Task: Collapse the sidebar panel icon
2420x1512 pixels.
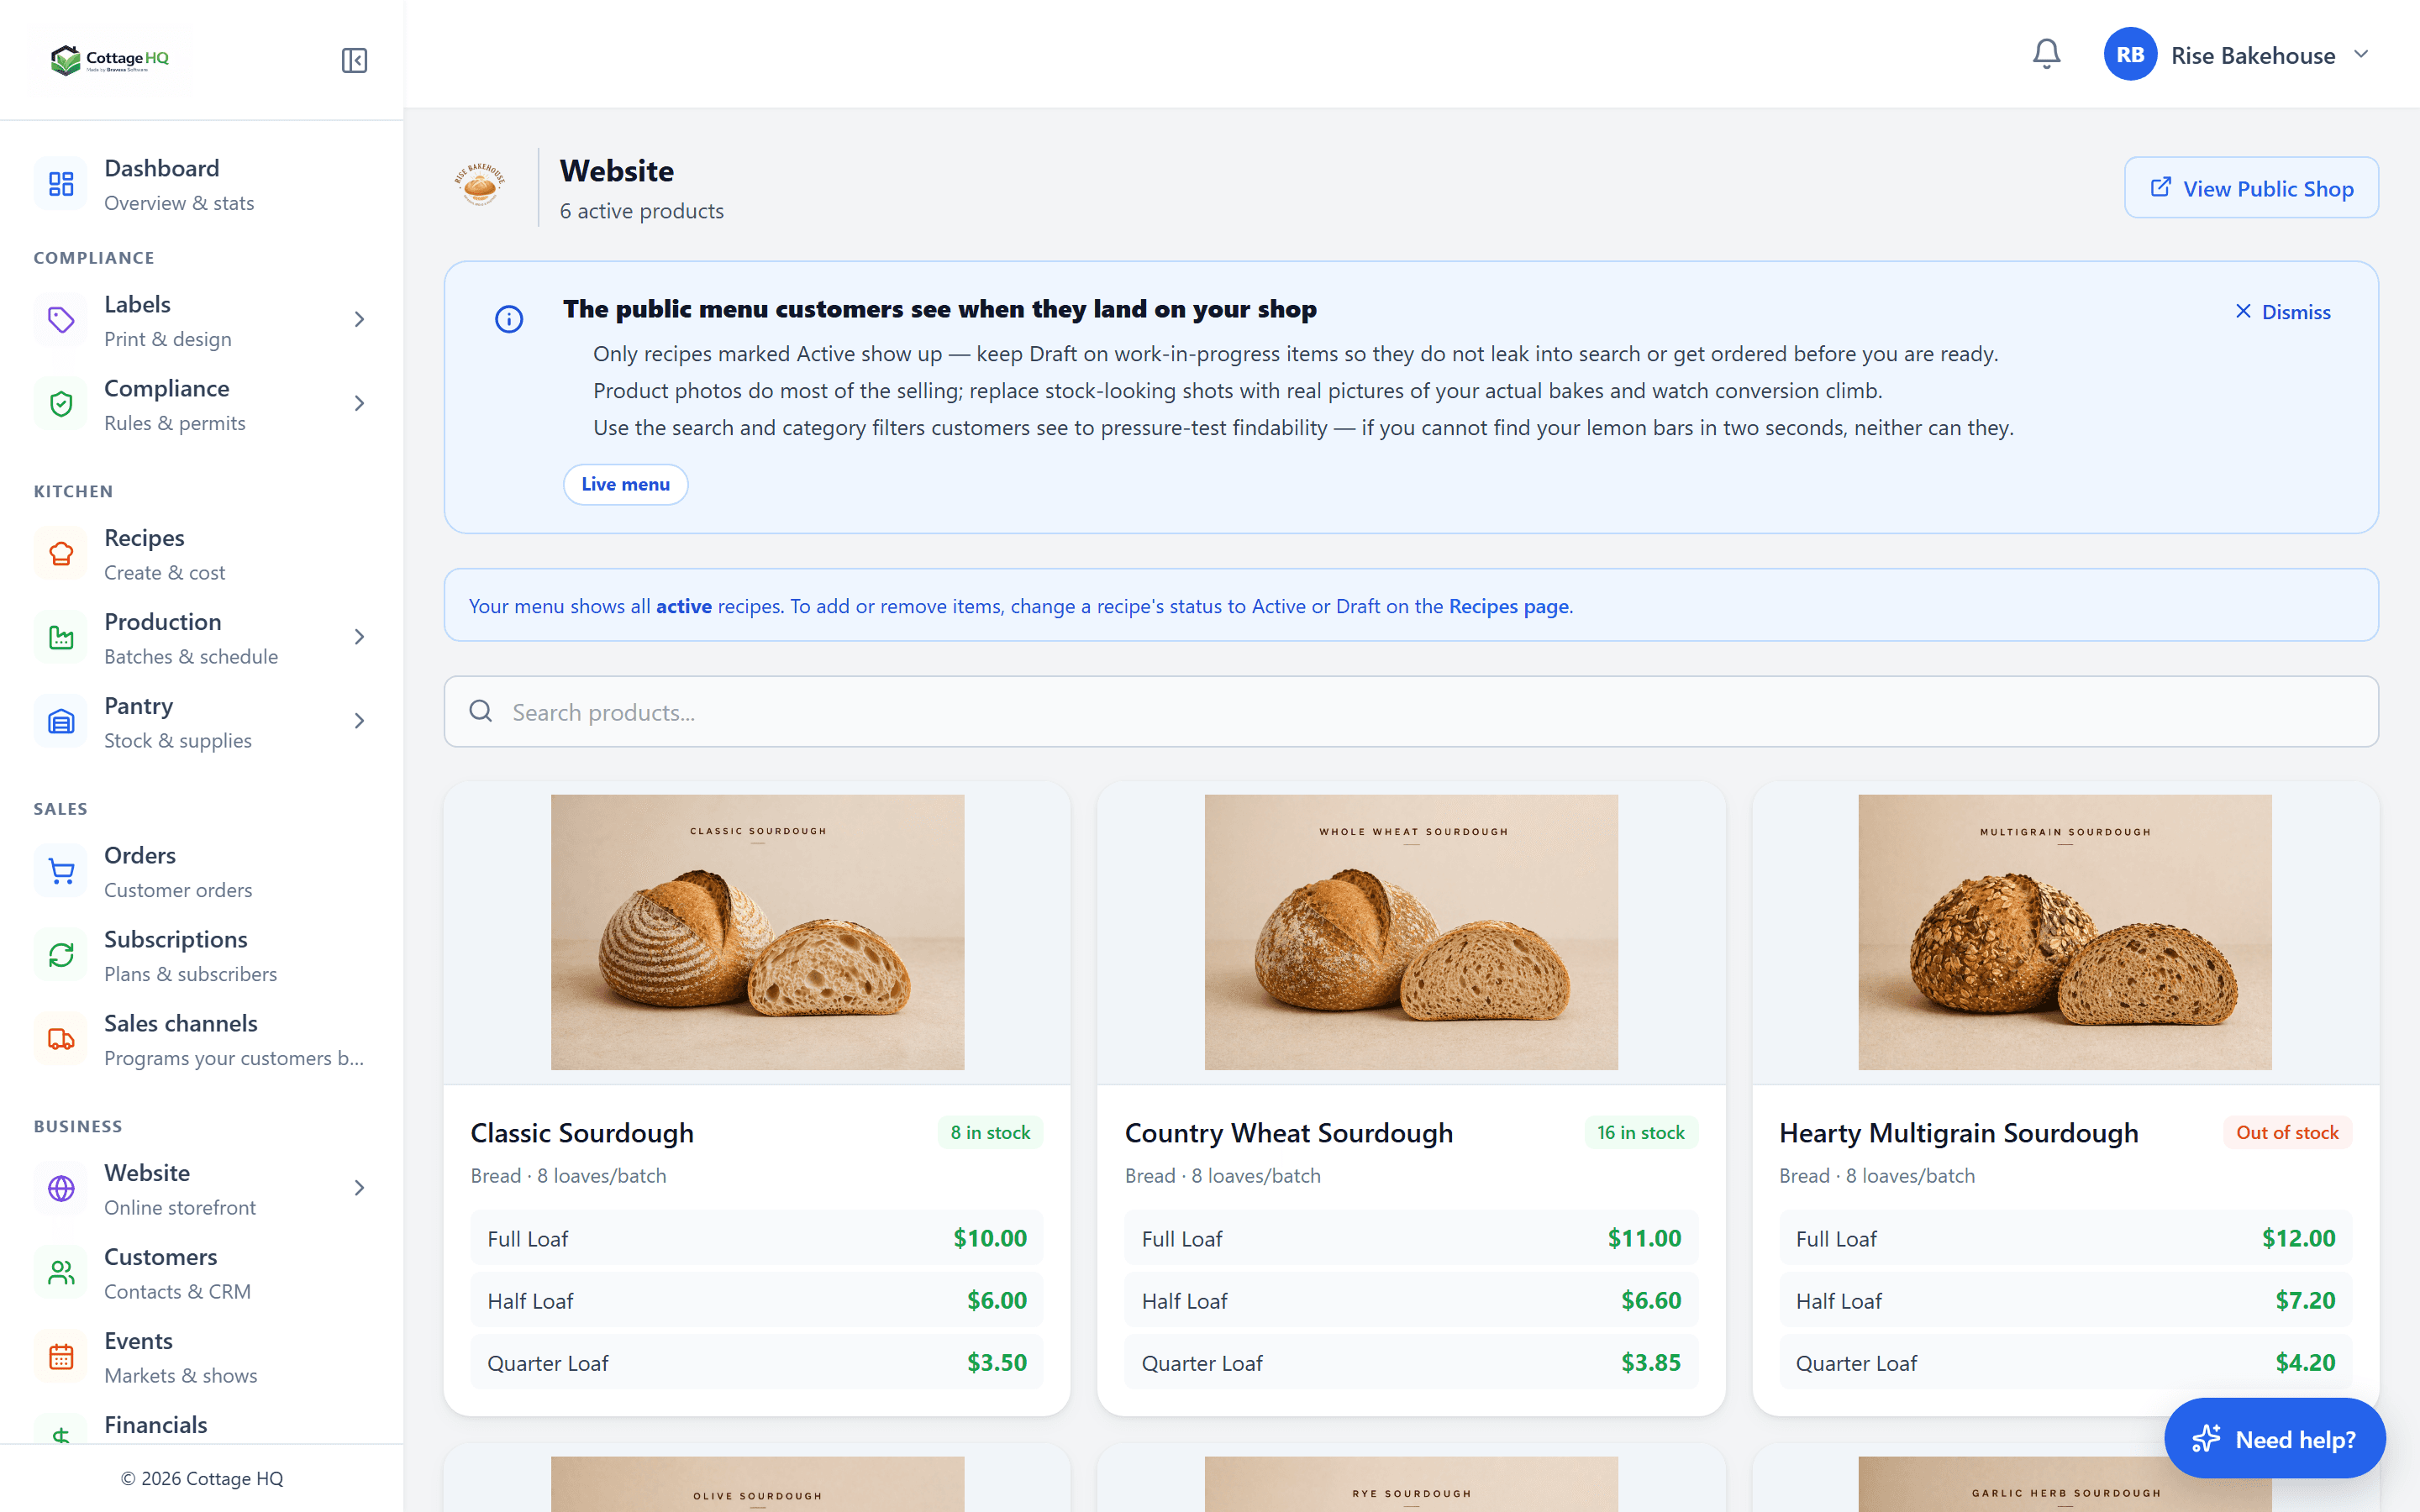Action: coord(354,60)
